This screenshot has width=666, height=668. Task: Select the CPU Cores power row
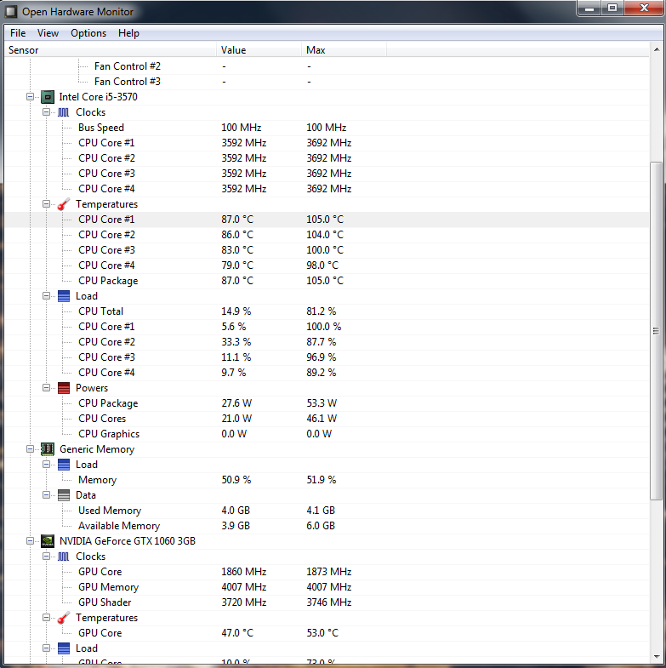pyautogui.click(x=327, y=419)
